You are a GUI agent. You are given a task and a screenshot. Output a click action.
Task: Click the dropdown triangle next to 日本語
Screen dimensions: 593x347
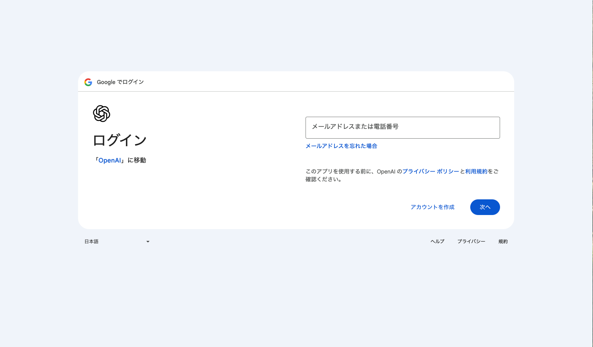coord(148,242)
